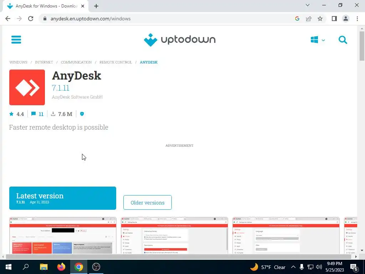This screenshot has width=365, height=274.
Task: Open OBS Studio from taskbar
Action: [x=96, y=267]
